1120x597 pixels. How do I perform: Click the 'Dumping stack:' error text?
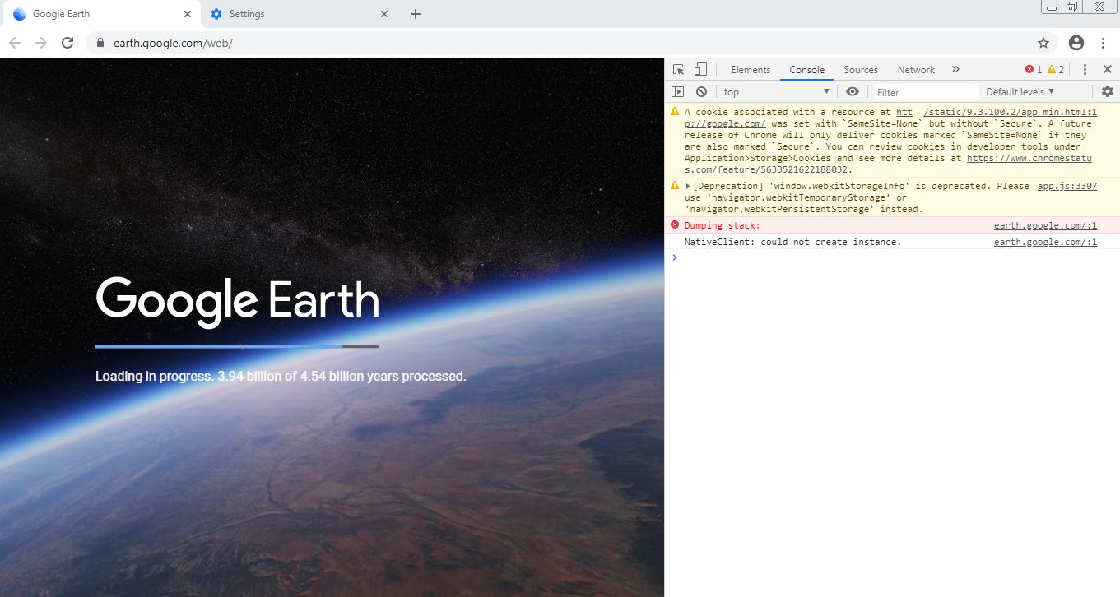coord(722,225)
